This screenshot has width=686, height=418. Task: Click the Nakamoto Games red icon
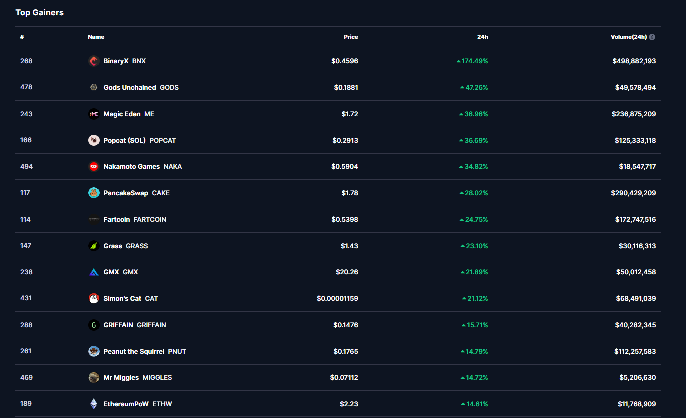point(94,167)
